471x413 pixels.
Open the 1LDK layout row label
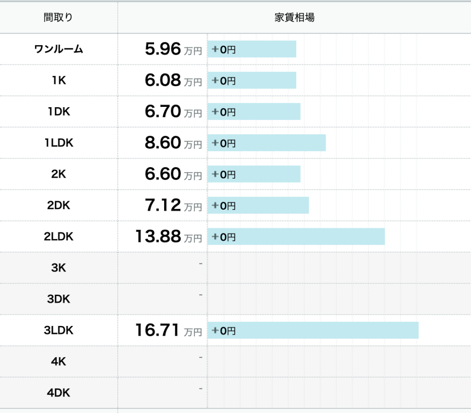(58, 143)
